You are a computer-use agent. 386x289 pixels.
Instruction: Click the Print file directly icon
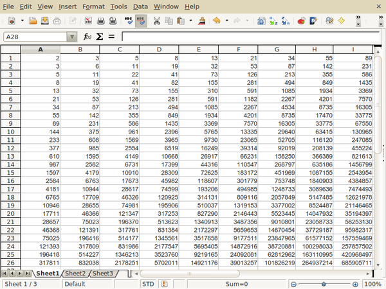(101, 21)
